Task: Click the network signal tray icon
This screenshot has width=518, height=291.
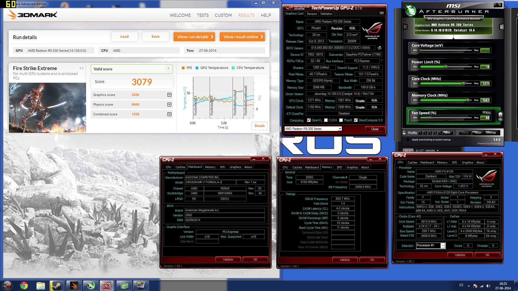Action: pos(482,286)
